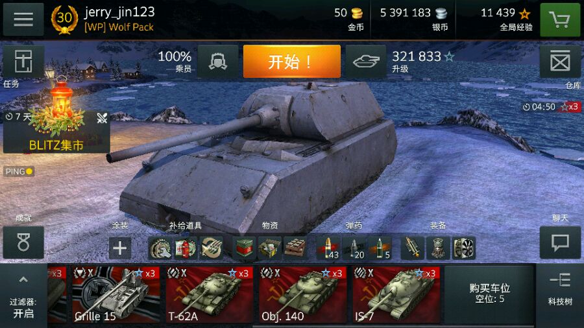Screen dimensions: 584x328
Task: Open the 成就 achievements medal icon
Action: [23, 242]
